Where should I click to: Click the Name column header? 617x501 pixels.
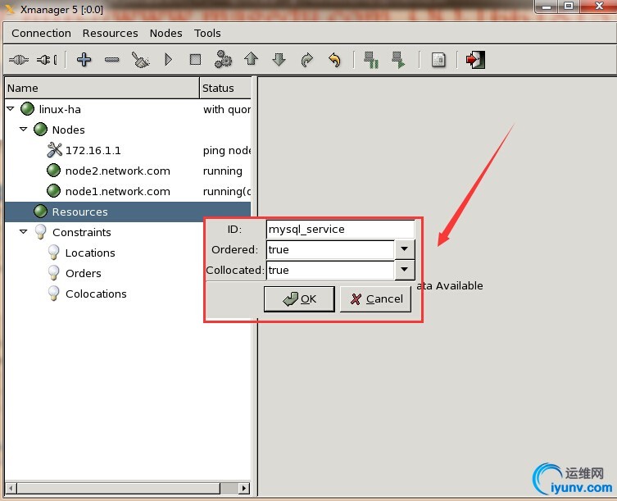tap(102, 88)
